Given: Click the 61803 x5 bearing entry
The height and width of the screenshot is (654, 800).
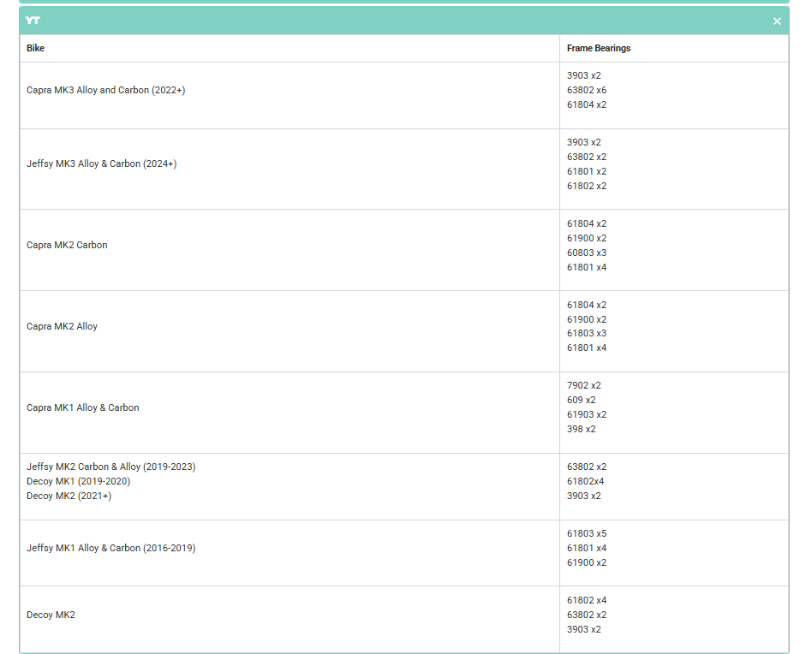Looking at the screenshot, I should click(x=586, y=533).
